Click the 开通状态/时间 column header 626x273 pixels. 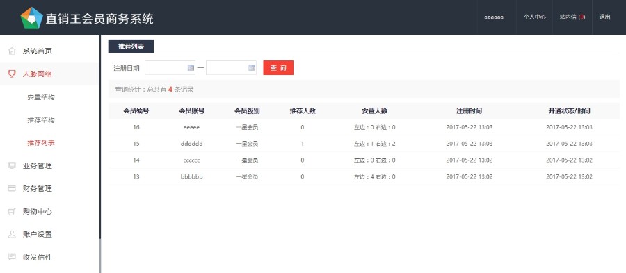pyautogui.click(x=569, y=111)
